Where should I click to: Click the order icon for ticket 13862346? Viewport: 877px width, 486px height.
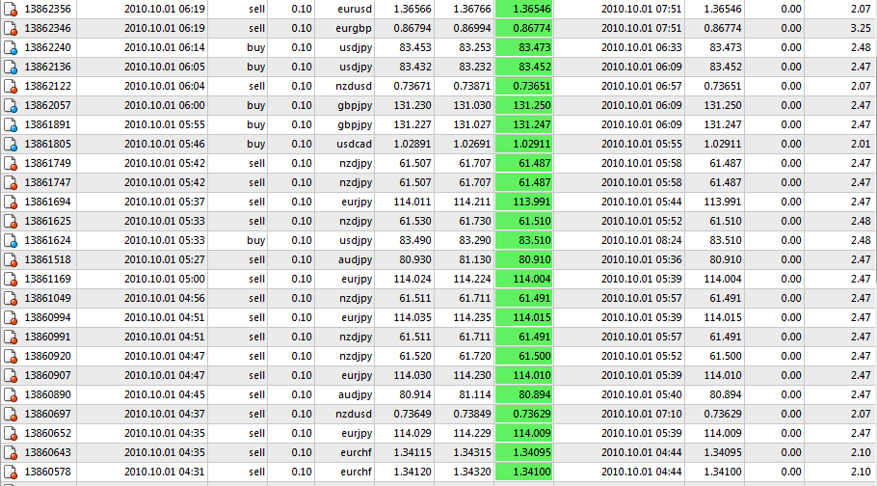pos(10,28)
